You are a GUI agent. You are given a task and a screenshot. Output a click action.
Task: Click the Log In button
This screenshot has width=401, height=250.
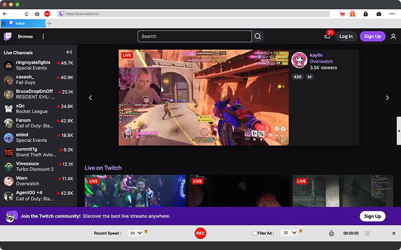point(346,36)
